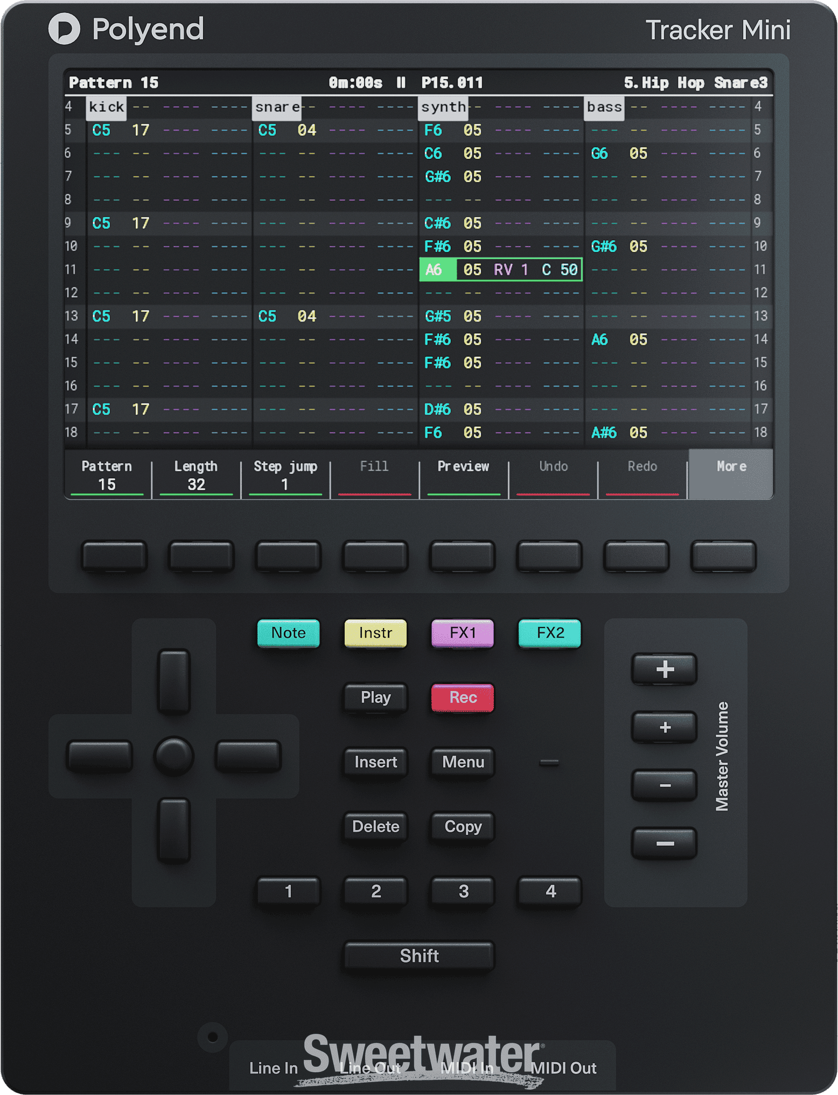Click the C#6 synth note on row 9
The width and height of the screenshot is (838, 1095).
(437, 223)
